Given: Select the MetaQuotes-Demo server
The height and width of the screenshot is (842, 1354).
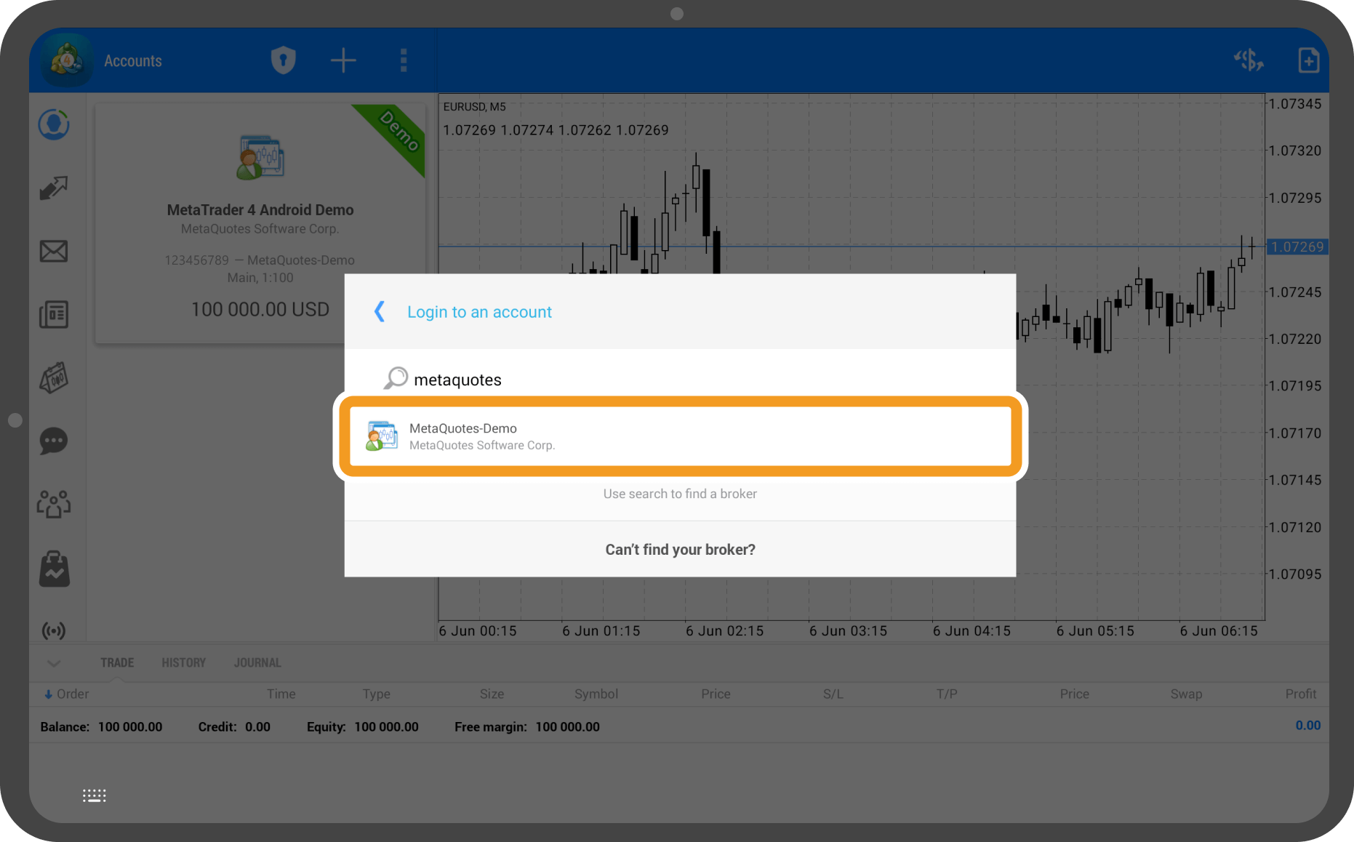Looking at the screenshot, I should tap(681, 436).
